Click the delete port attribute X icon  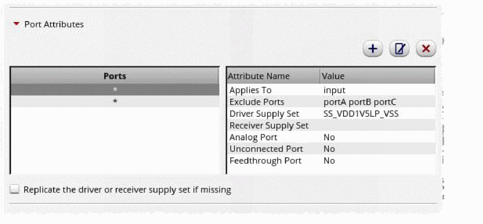(426, 49)
